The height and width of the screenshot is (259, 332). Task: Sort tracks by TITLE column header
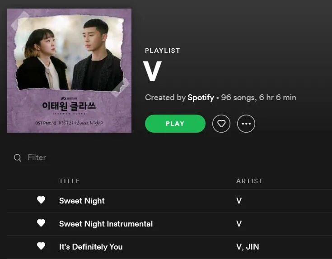[x=70, y=181]
